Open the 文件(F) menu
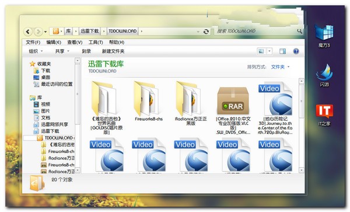This screenshot has height=212, width=350. (33, 42)
